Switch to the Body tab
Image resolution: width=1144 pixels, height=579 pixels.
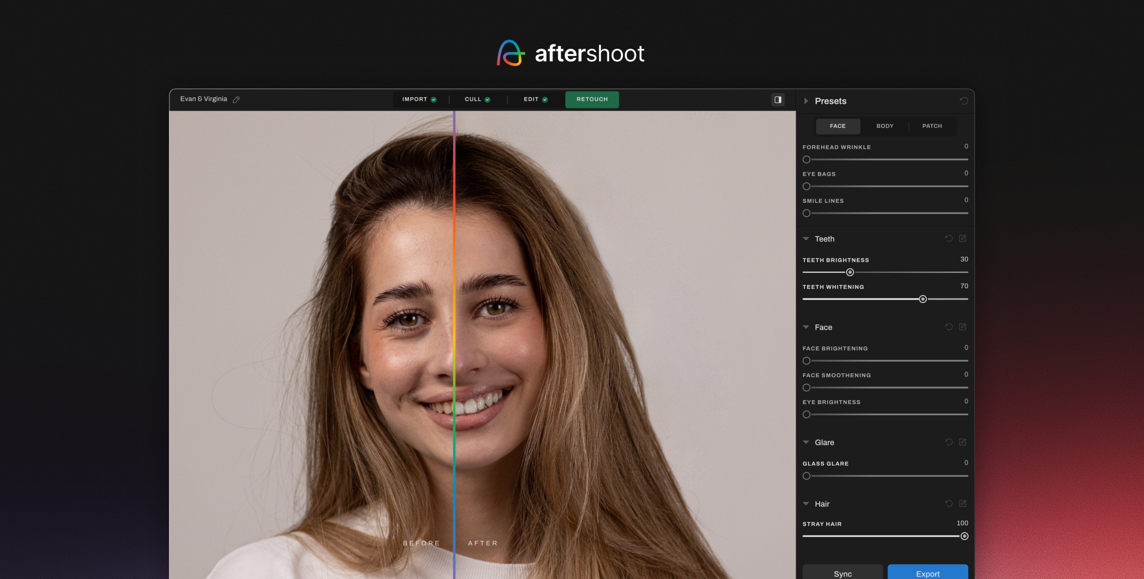(885, 126)
